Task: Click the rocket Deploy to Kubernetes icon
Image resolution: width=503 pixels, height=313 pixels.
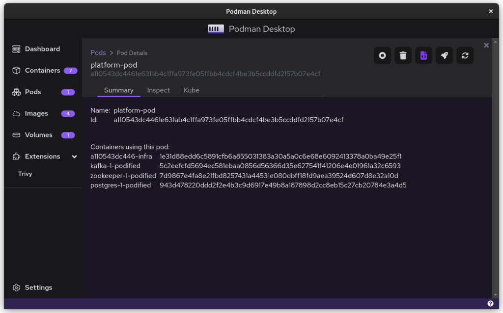Action: coord(444,55)
